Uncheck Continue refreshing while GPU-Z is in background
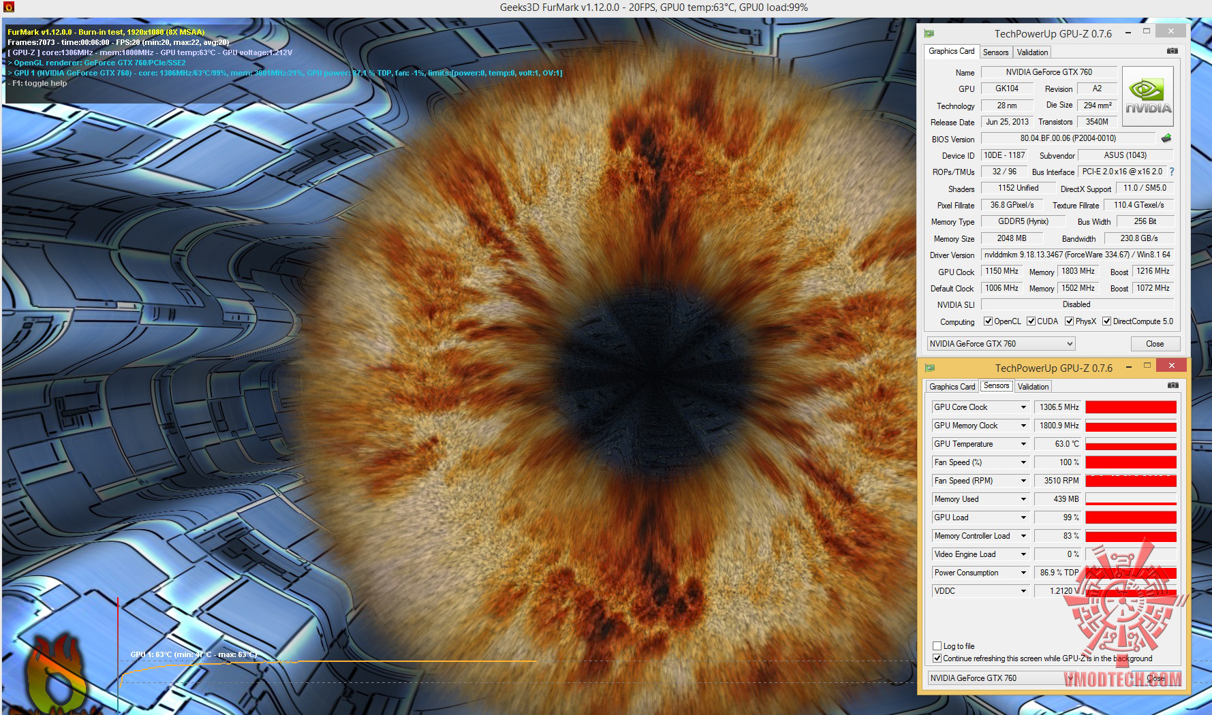Screen dimensions: 1212x715 (x=937, y=658)
